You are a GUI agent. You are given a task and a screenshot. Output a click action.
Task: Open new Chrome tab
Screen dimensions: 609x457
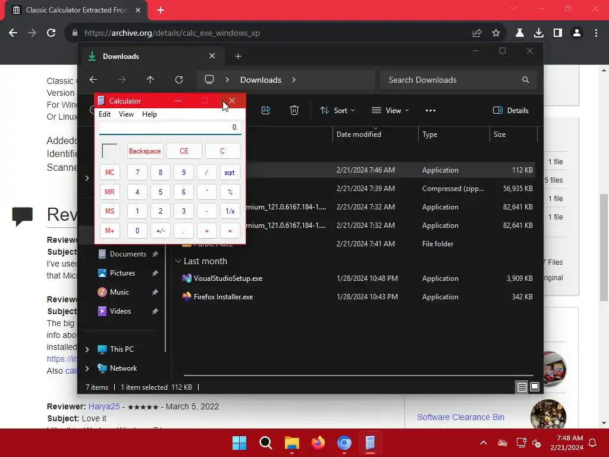tap(161, 10)
